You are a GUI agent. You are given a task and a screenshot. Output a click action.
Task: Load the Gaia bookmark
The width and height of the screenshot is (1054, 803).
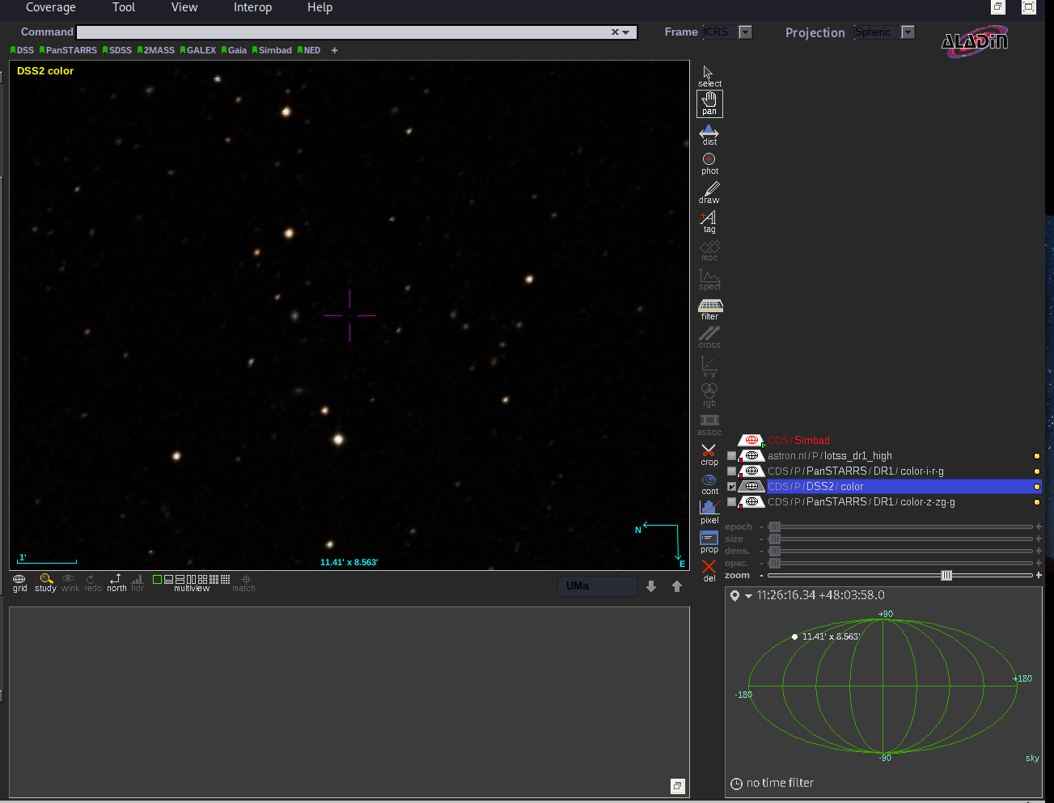pyautogui.click(x=234, y=50)
